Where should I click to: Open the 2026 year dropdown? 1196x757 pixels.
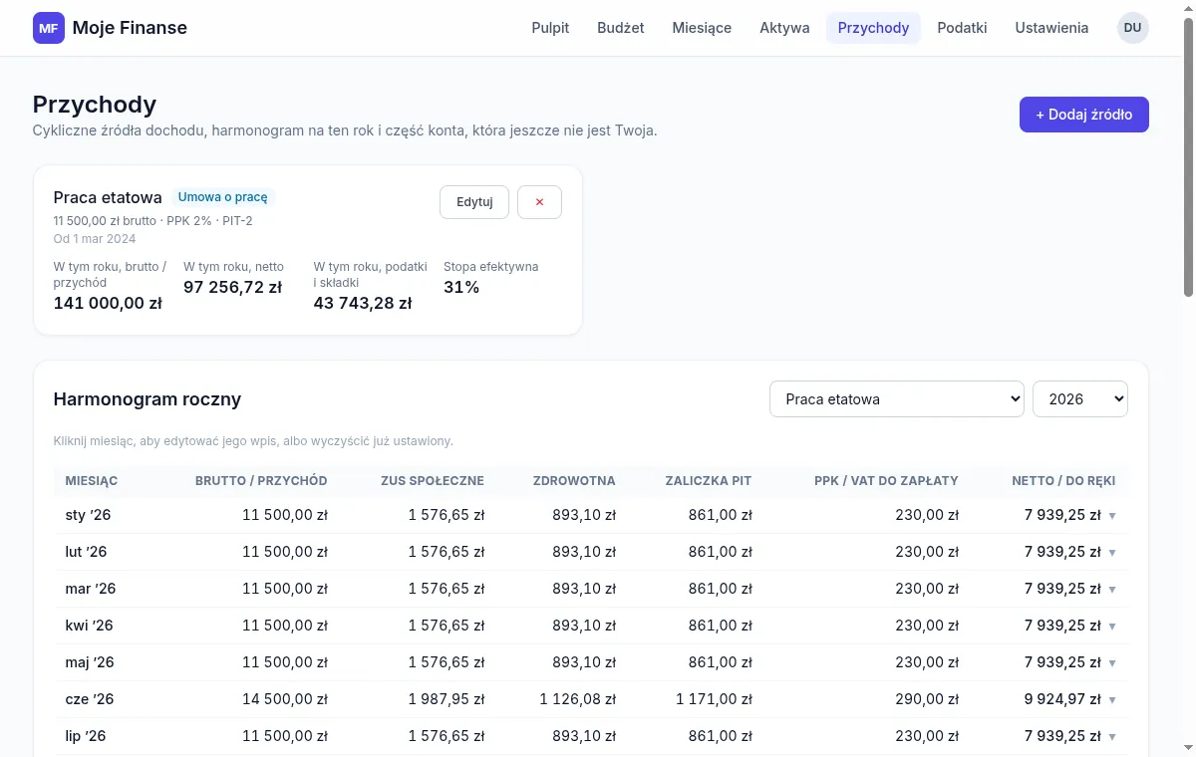pyautogui.click(x=1080, y=399)
